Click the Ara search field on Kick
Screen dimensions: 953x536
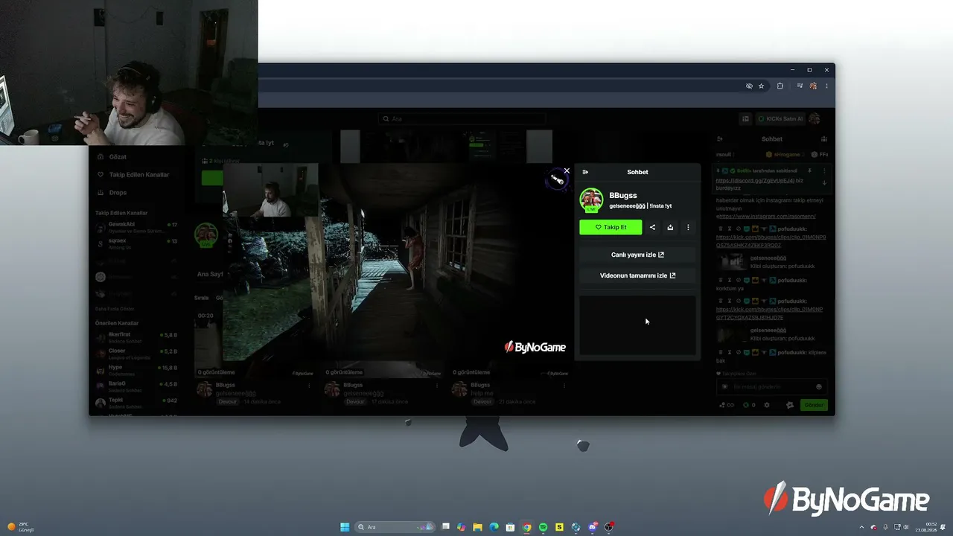462,119
